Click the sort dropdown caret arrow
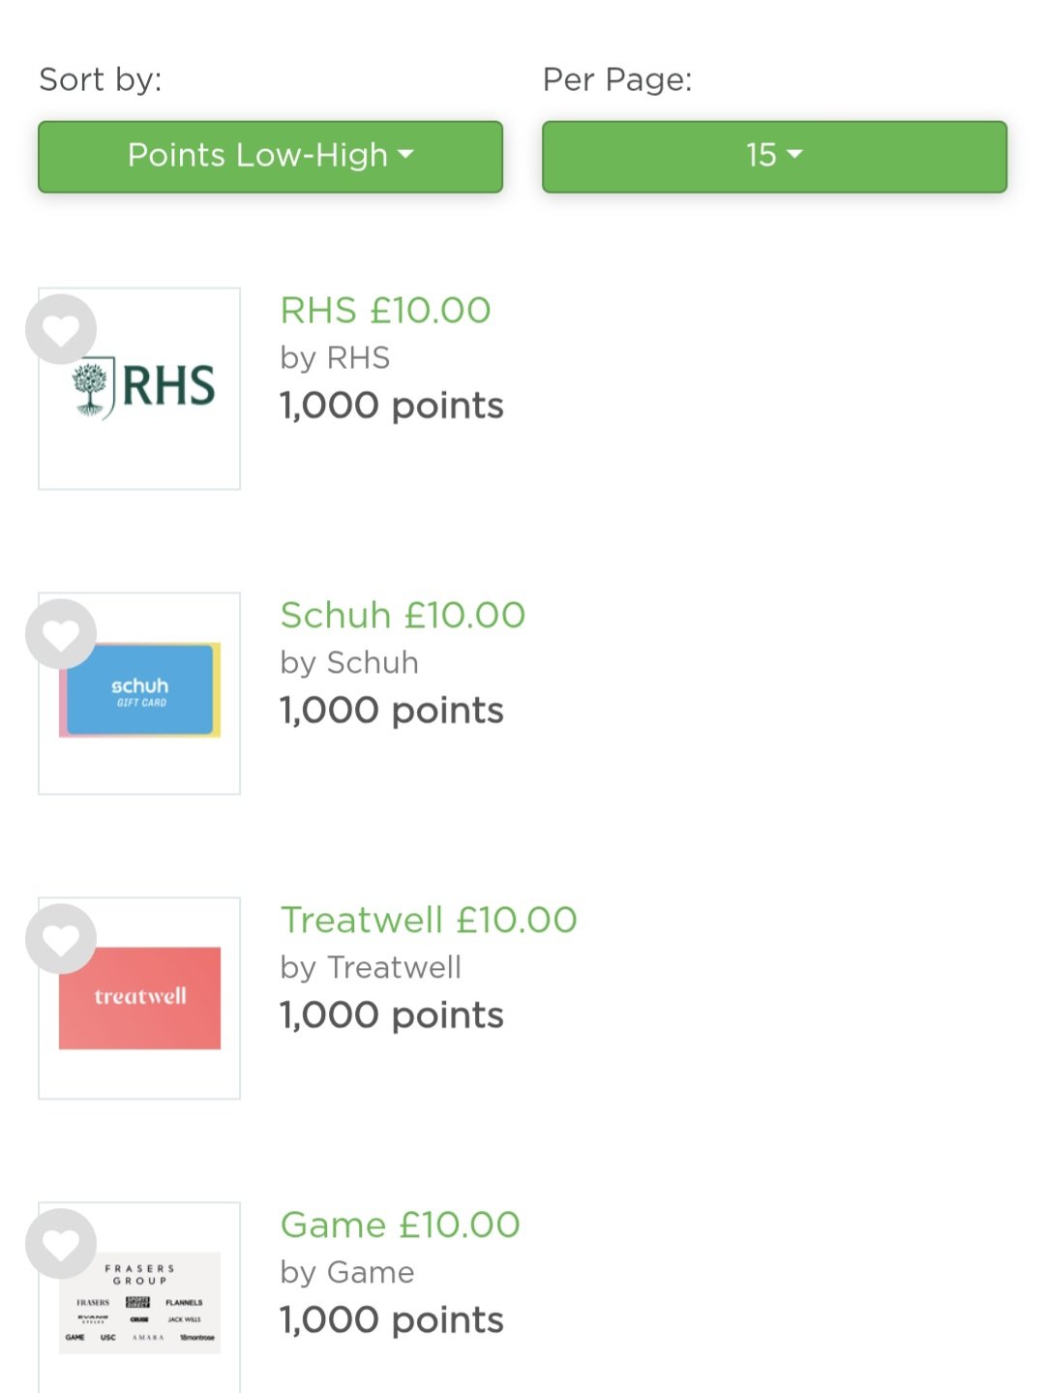The image size is (1045, 1393). point(406,154)
